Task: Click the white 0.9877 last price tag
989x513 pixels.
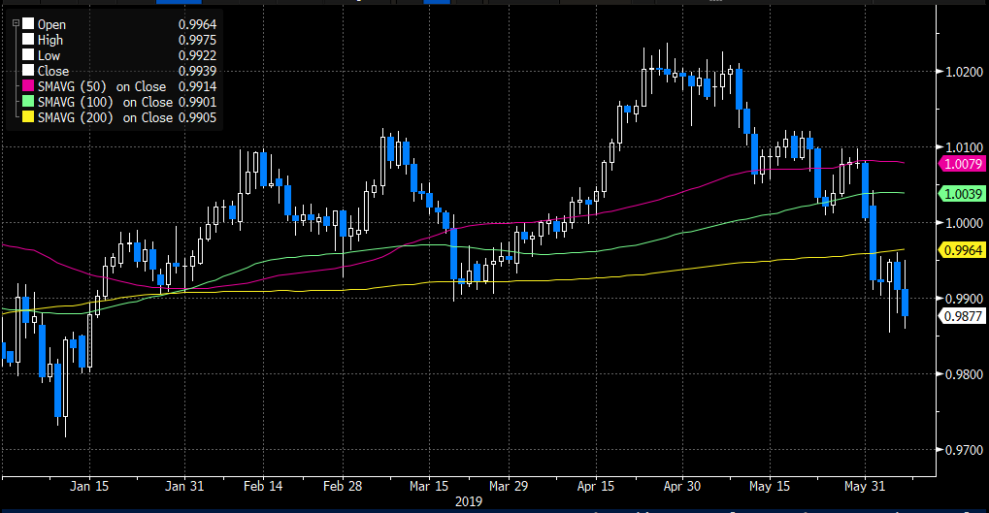Action: tap(963, 316)
